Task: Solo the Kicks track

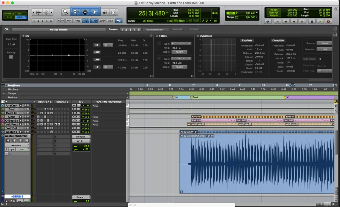Action: pyautogui.click(x=26, y=116)
